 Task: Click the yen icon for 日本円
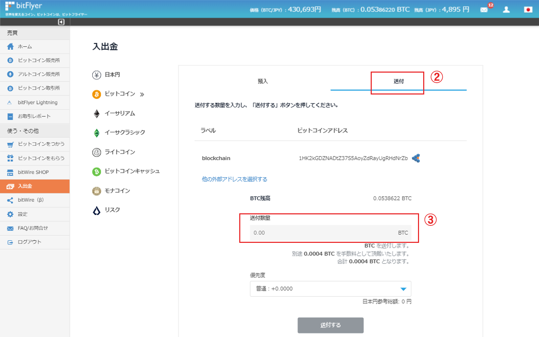click(97, 75)
